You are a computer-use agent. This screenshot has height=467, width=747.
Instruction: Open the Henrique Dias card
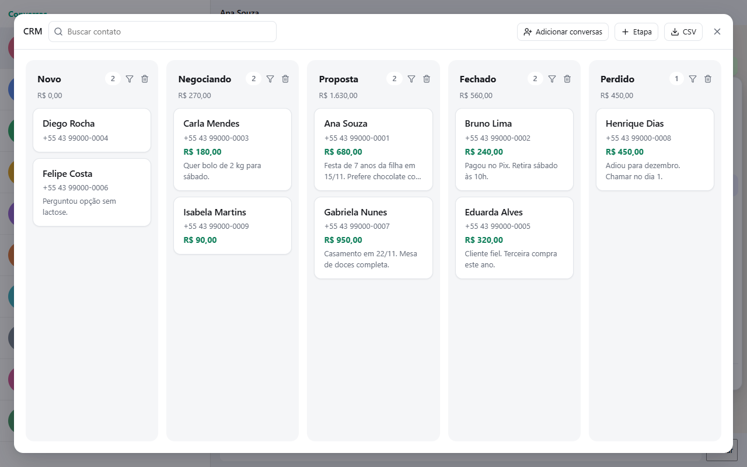pyautogui.click(x=655, y=149)
